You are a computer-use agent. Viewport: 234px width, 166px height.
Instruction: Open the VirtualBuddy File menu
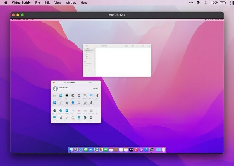pos(37,3)
